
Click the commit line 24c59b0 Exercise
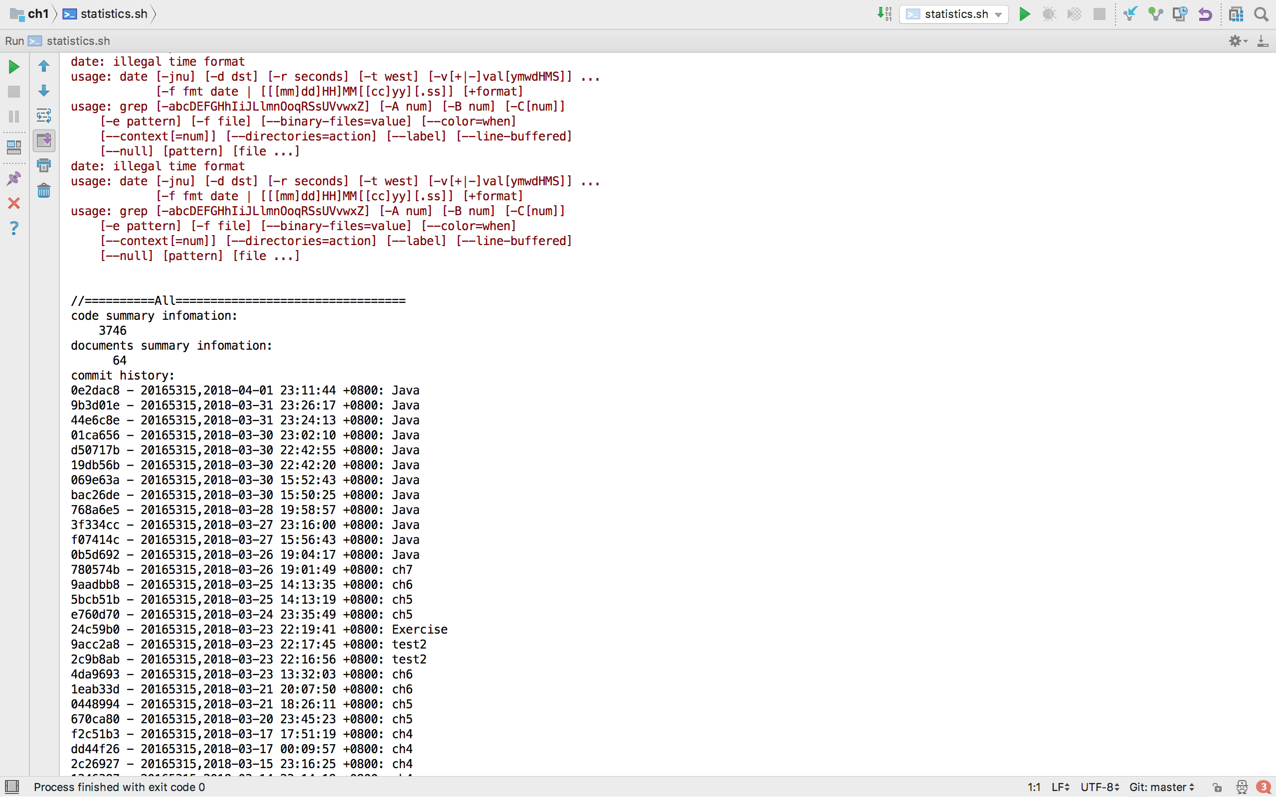pos(259,629)
